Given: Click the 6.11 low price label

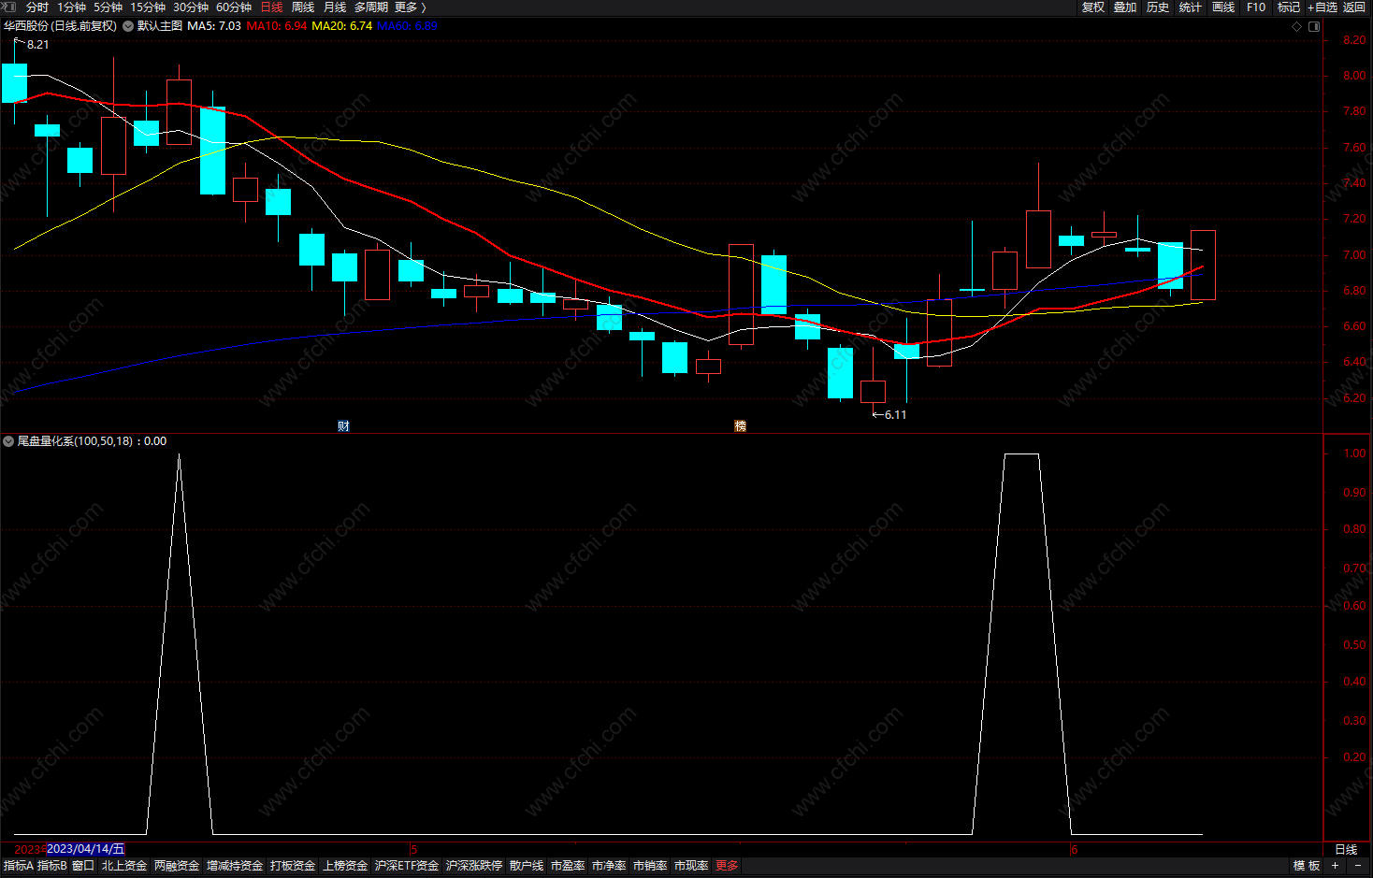Looking at the screenshot, I should 895,415.
